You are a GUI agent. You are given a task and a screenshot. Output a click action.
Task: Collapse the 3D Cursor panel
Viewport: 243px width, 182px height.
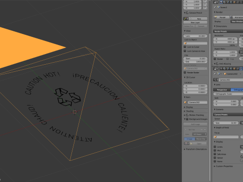189,77
